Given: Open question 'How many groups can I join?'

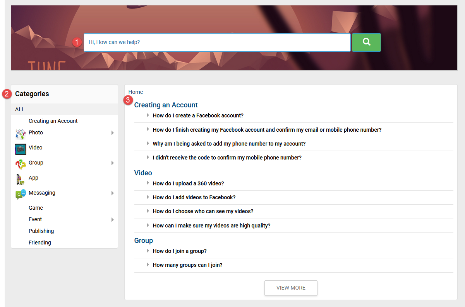Looking at the screenshot, I should (x=188, y=265).
